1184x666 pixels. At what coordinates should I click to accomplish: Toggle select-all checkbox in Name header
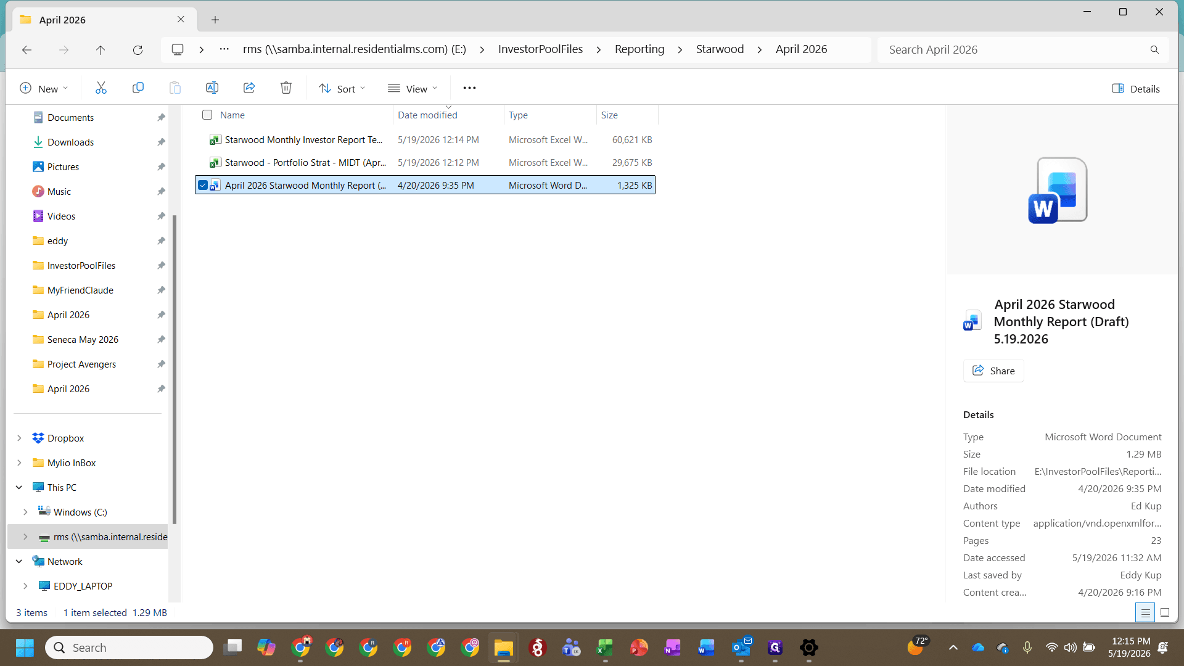207,115
